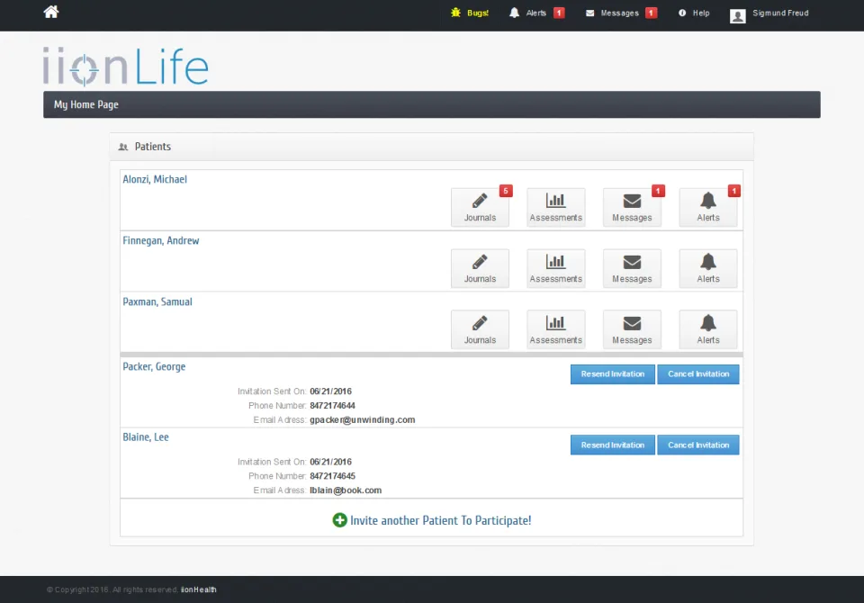Click the My Home Page header
This screenshot has height=603, width=864.
click(x=86, y=104)
